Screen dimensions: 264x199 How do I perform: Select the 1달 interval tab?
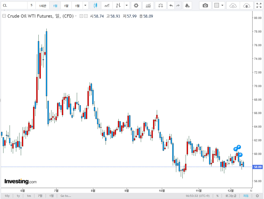(66, 5)
